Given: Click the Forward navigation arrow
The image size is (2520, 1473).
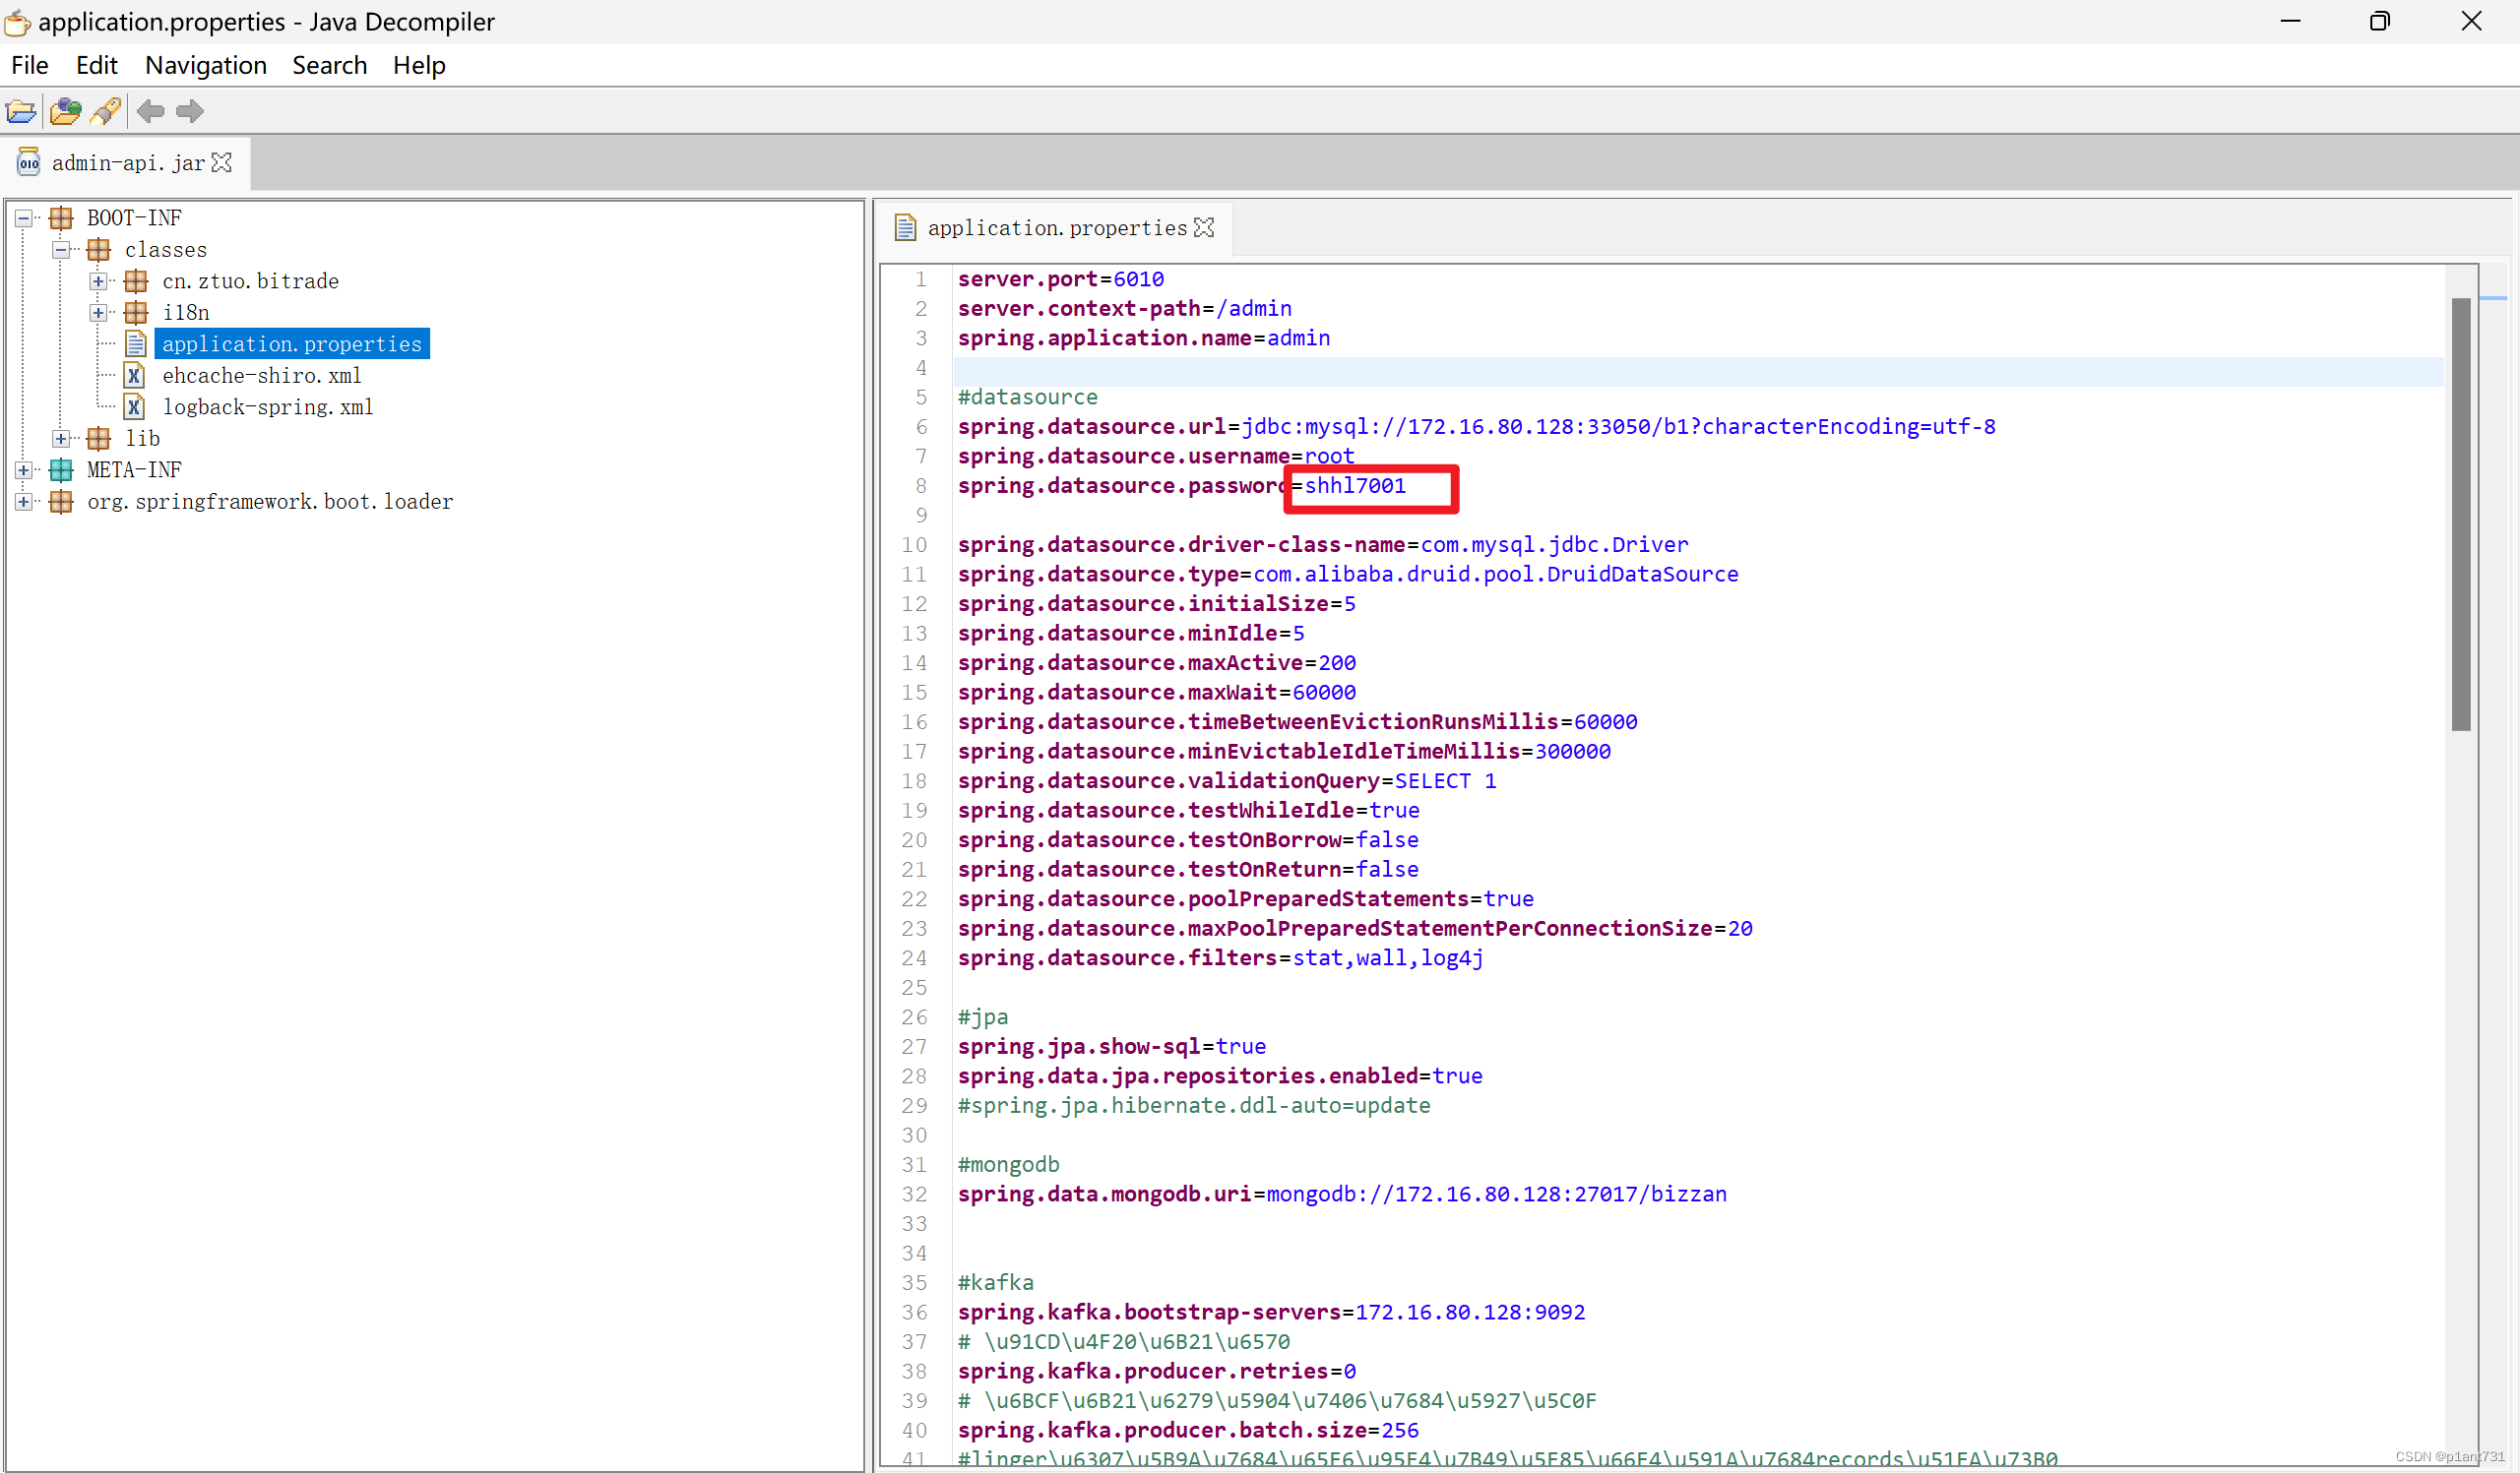Looking at the screenshot, I should (x=189, y=111).
